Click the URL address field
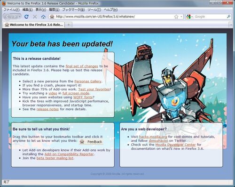 coord(114,16)
